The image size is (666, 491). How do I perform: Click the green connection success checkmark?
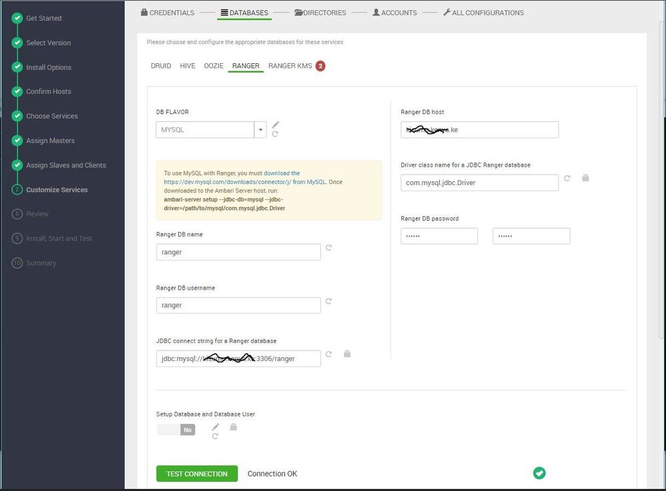[x=539, y=473]
